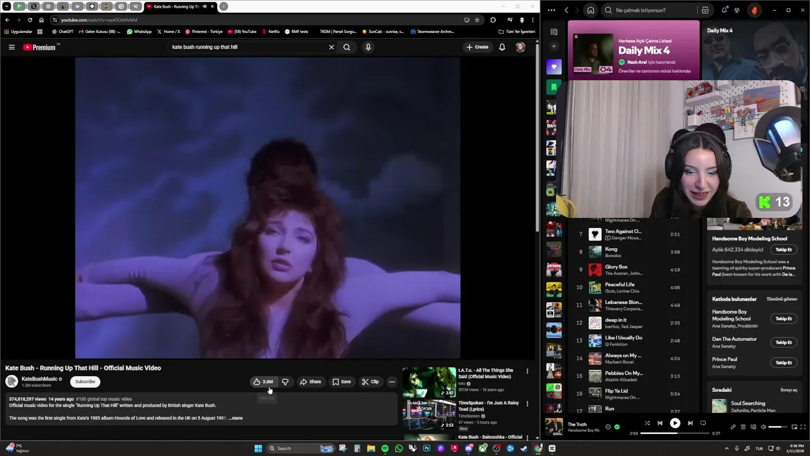Image resolution: width=810 pixels, height=456 pixels.
Task: Remove The Truth from liked songs via green check
Action: (x=617, y=427)
